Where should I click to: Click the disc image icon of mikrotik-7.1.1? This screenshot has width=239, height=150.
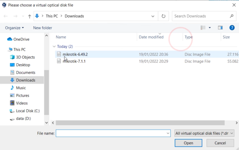(59, 61)
